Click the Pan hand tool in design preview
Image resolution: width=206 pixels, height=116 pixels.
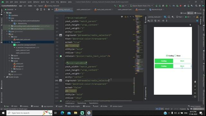tap(195, 82)
